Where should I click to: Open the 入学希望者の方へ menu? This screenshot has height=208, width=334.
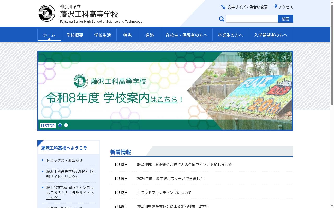[x=271, y=35]
